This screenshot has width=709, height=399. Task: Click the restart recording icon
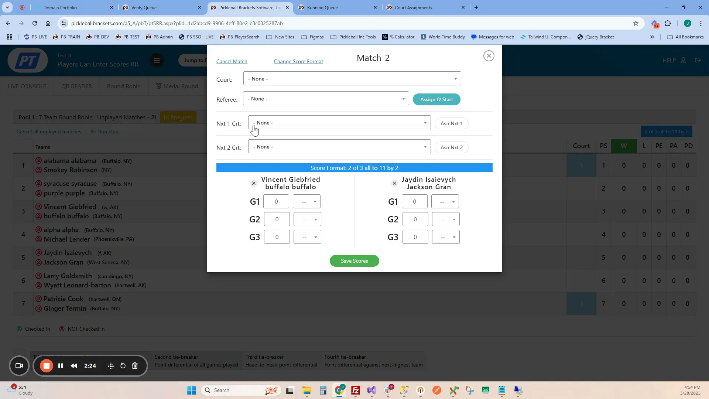click(123, 366)
